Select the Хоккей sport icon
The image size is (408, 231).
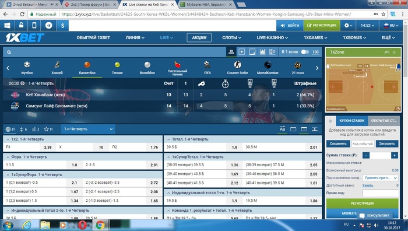57,68
